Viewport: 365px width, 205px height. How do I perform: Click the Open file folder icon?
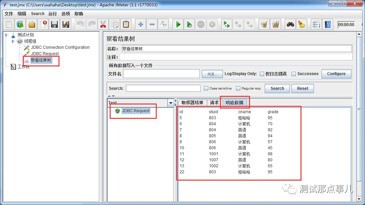point(32,24)
